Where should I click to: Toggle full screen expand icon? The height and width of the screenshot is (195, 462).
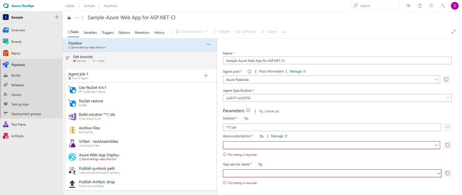point(454,32)
